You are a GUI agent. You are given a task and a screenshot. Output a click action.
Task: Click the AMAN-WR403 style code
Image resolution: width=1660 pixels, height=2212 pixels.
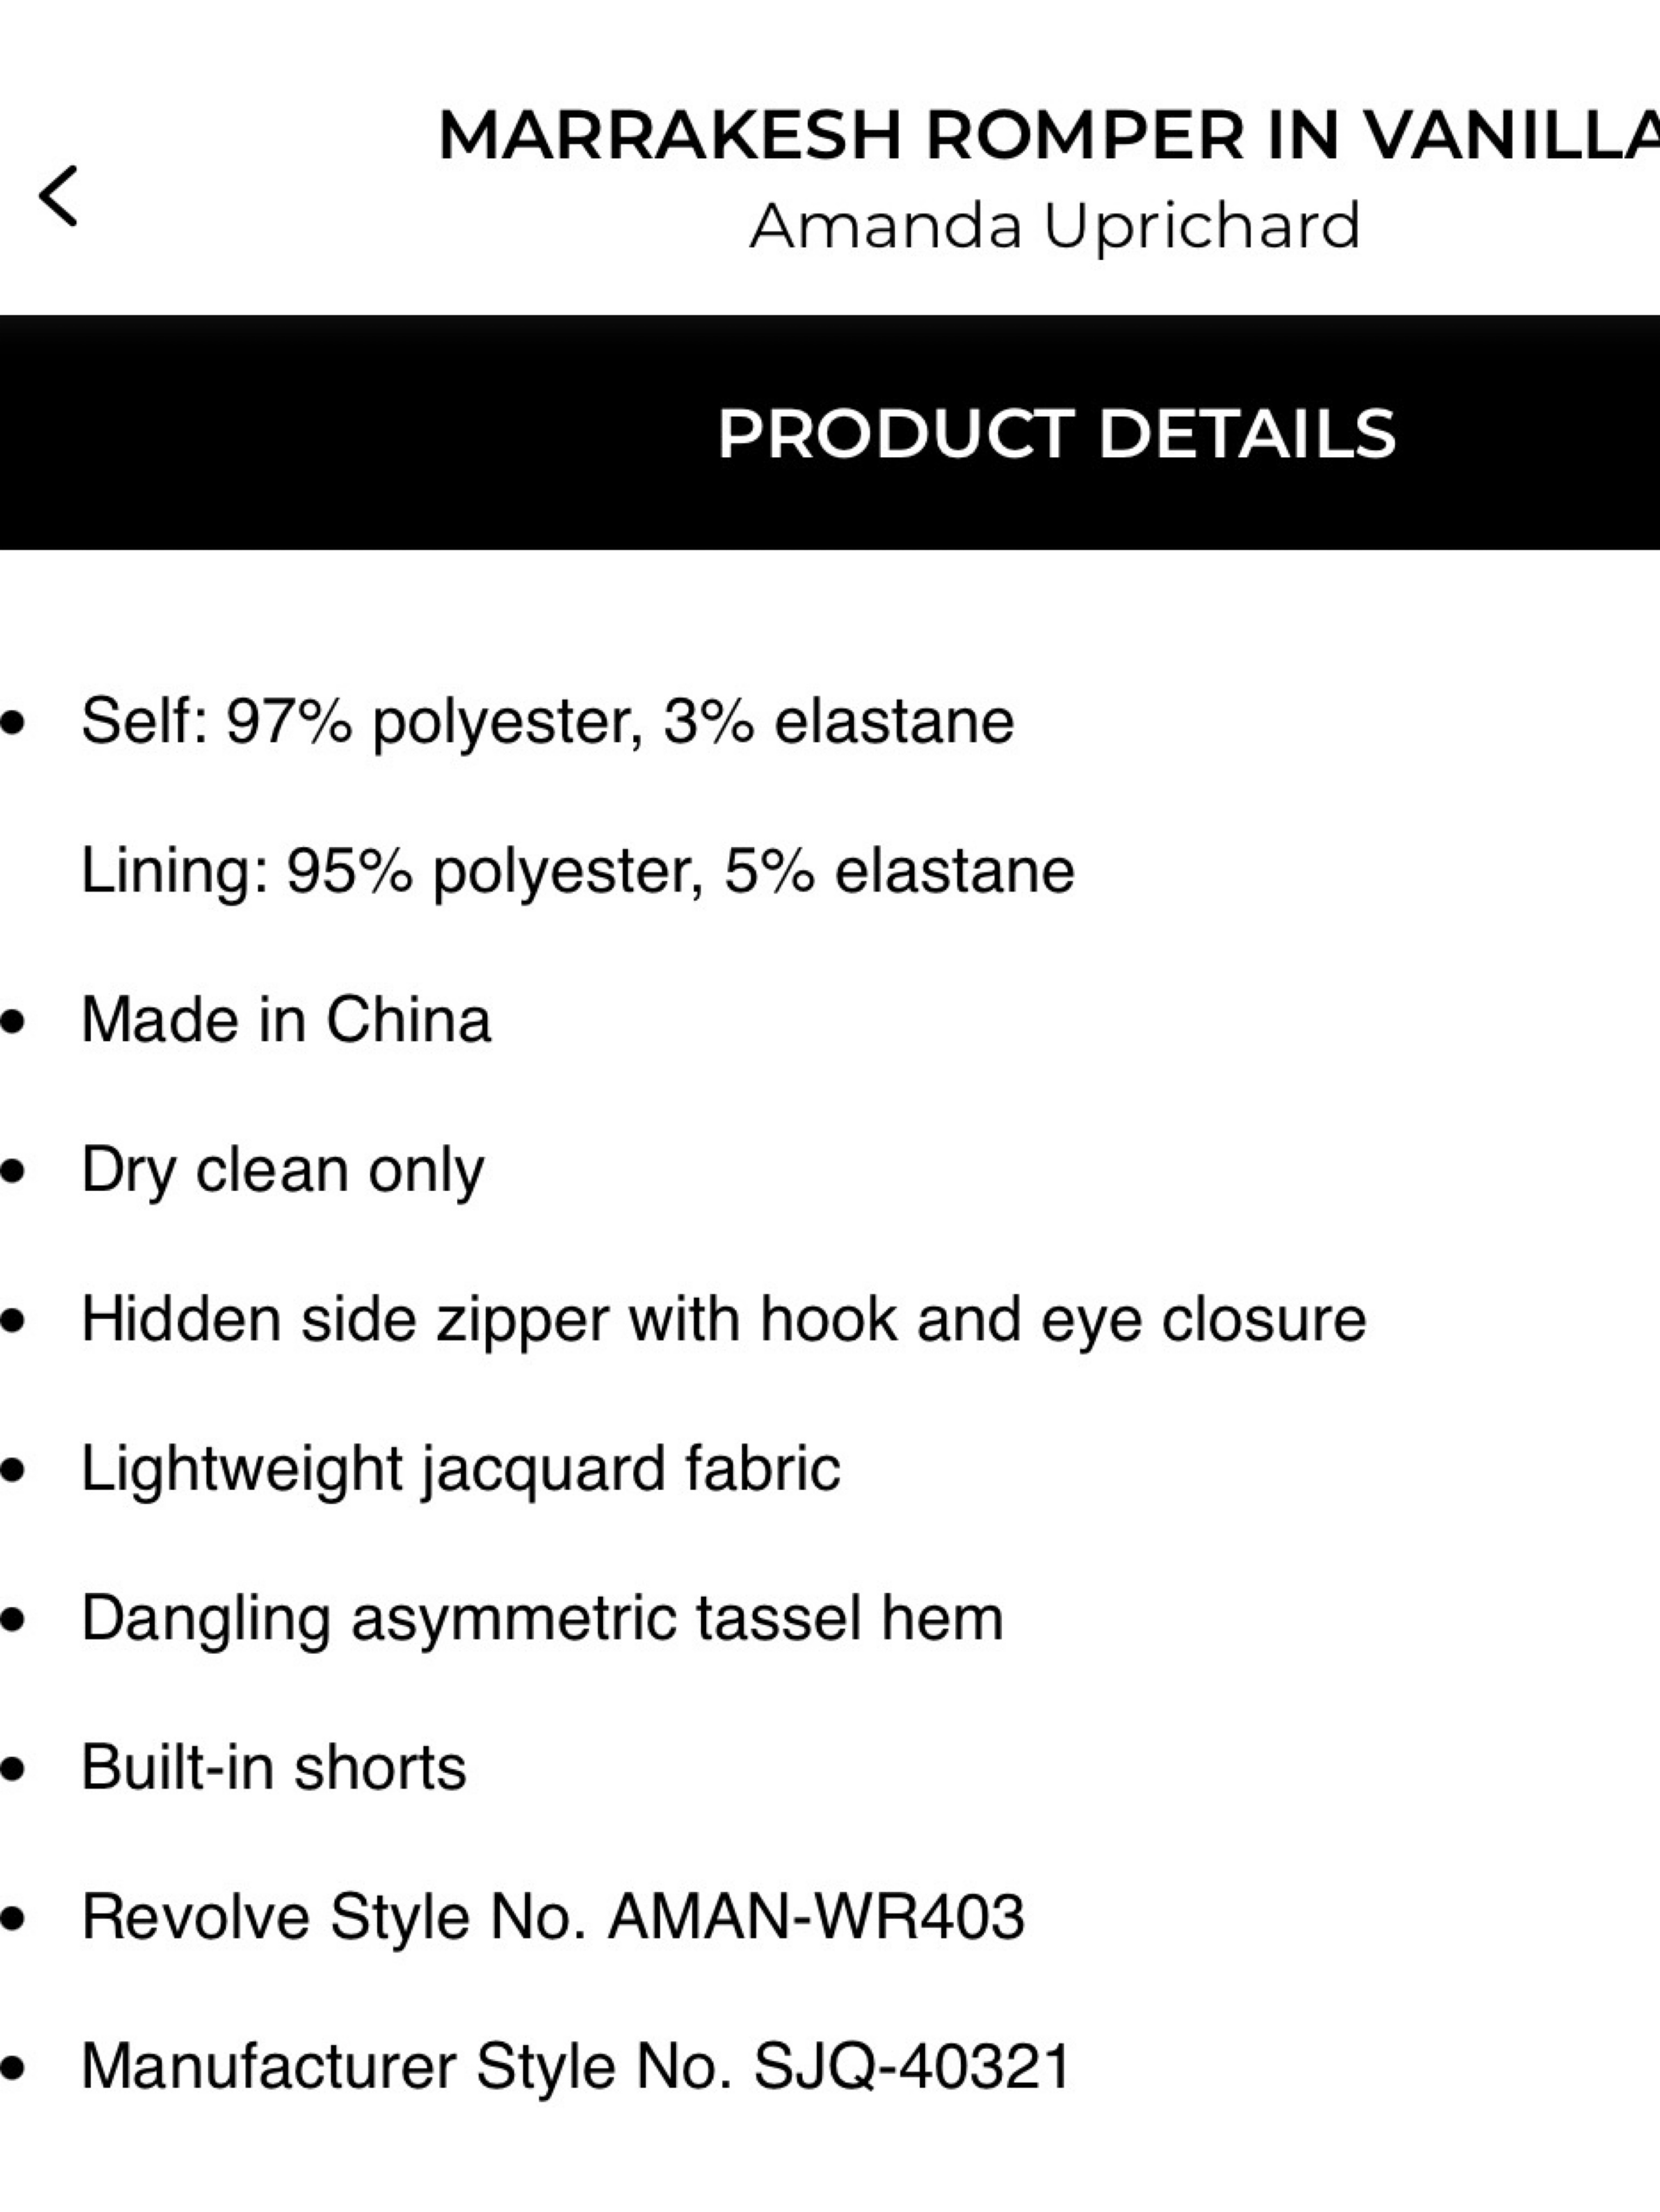[x=816, y=1917]
